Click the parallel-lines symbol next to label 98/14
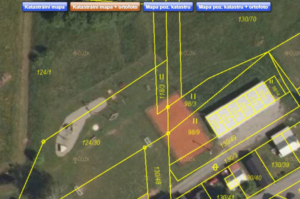The image size is (300, 199). pos(271,82)
